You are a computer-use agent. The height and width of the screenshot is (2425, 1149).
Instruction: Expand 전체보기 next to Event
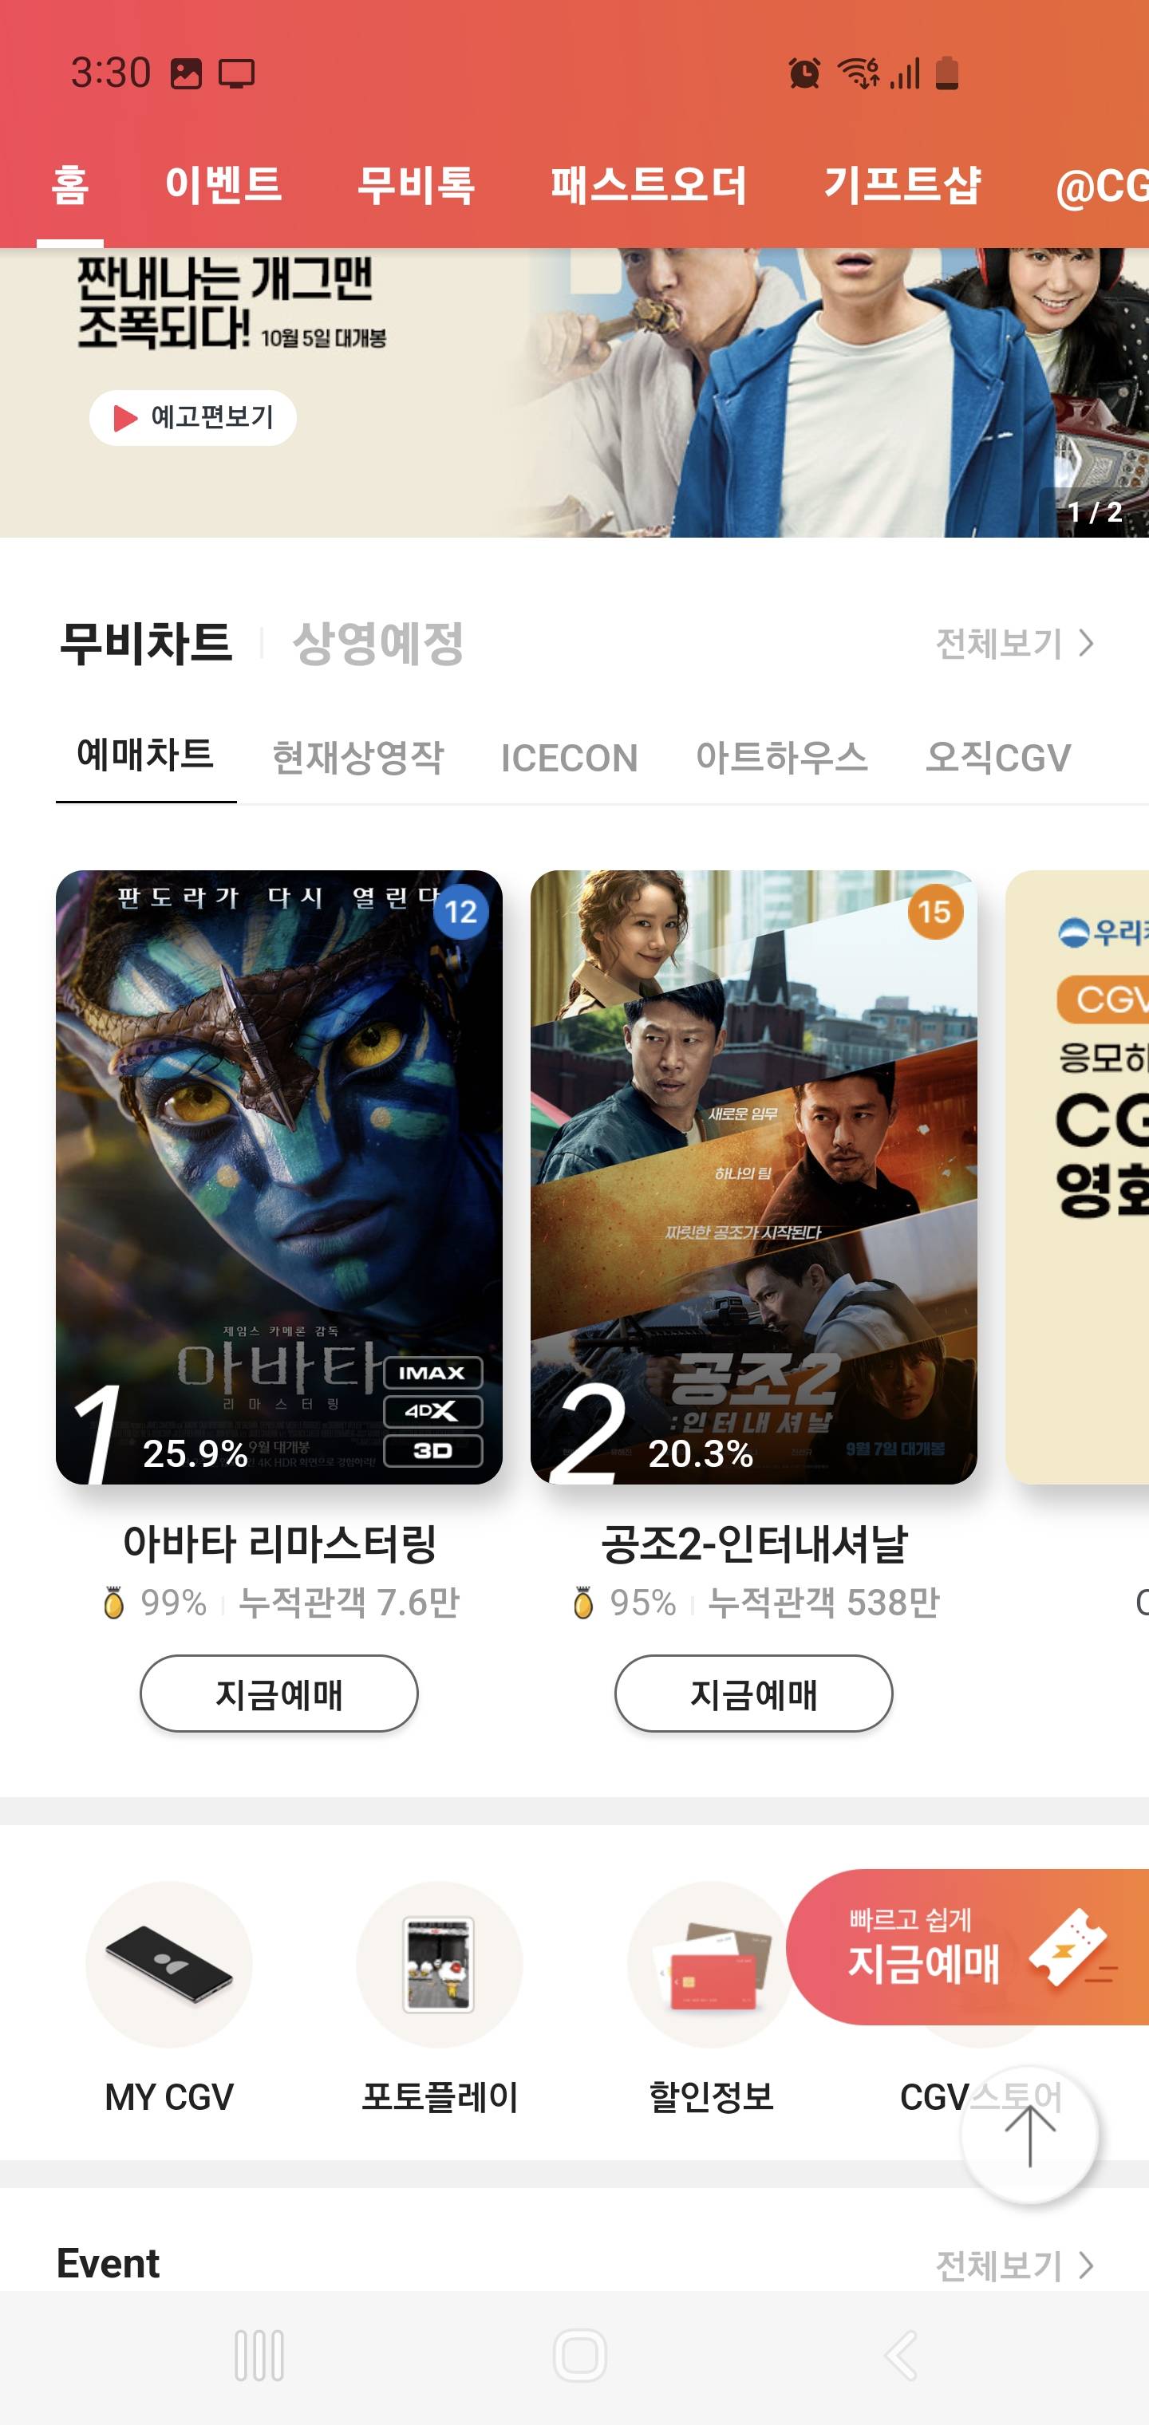click(1014, 2264)
